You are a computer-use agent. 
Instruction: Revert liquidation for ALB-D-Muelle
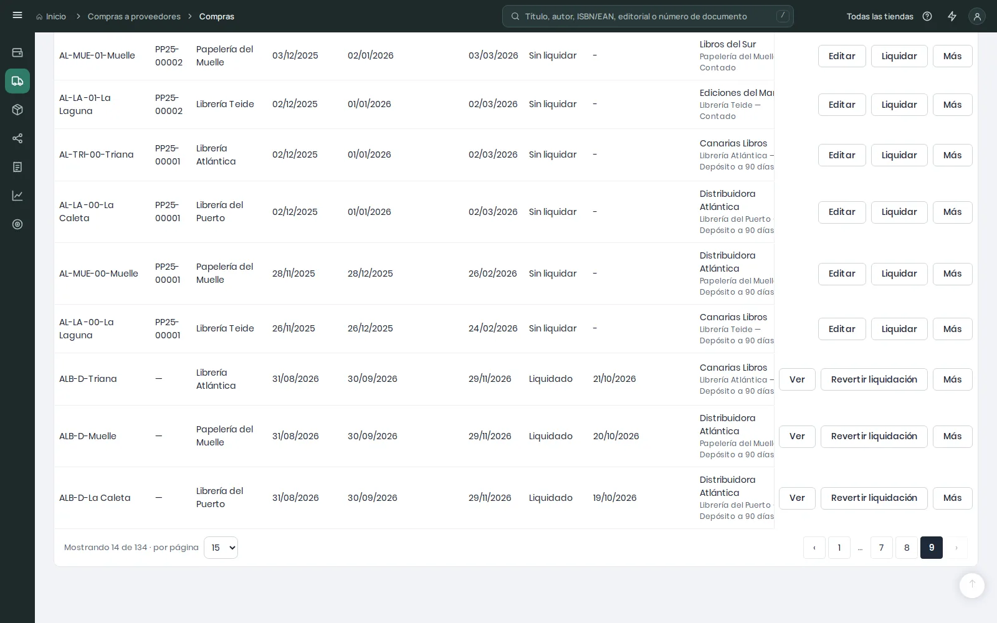pyautogui.click(x=874, y=436)
